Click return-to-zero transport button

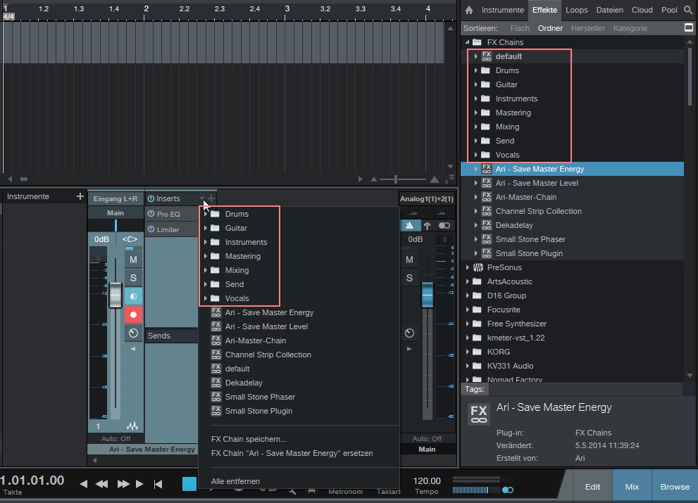click(158, 484)
